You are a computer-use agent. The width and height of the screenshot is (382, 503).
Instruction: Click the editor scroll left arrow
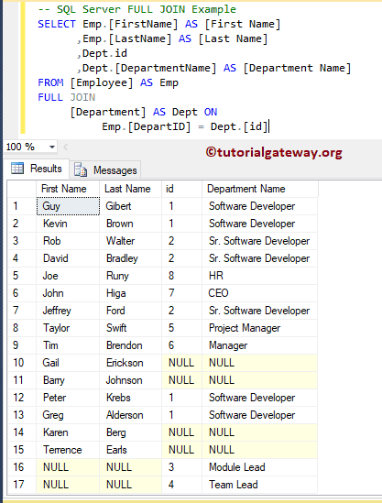point(65,148)
